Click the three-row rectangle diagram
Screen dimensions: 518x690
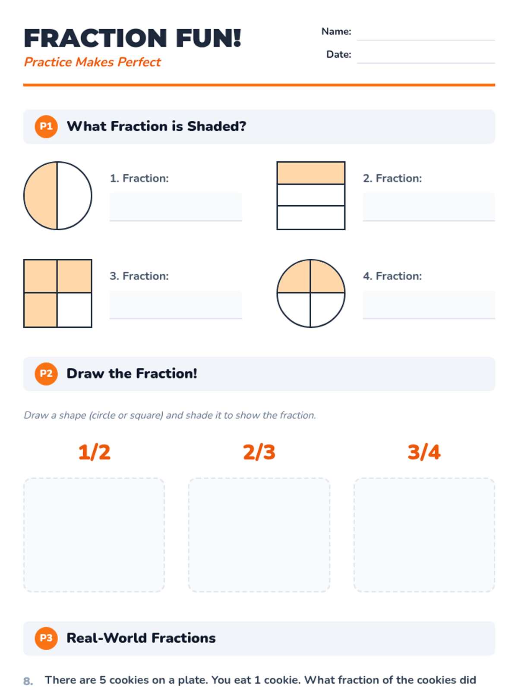click(311, 196)
